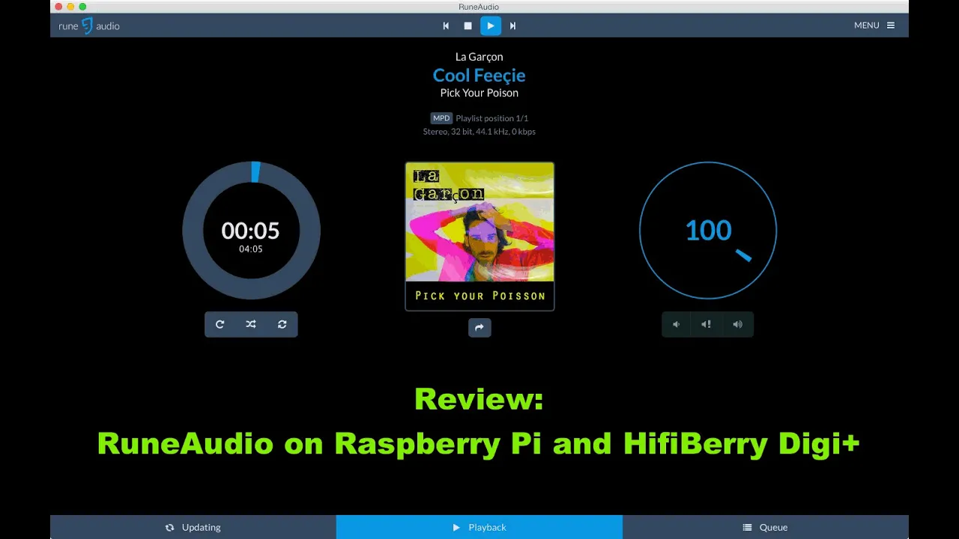
Task: Mute the volume with the middle speaker button
Action: (707, 324)
